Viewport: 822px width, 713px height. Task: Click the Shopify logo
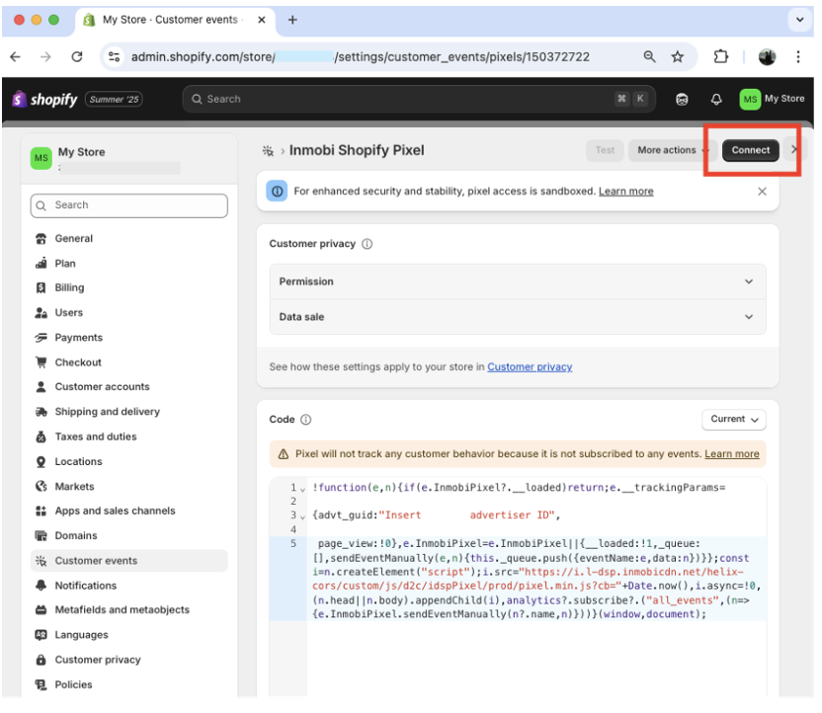(x=44, y=99)
